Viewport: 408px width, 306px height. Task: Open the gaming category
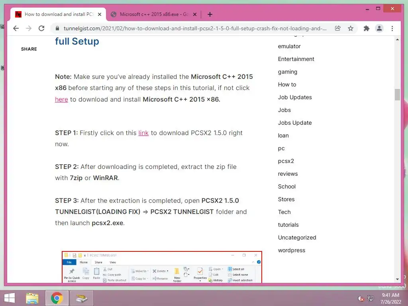287,72
